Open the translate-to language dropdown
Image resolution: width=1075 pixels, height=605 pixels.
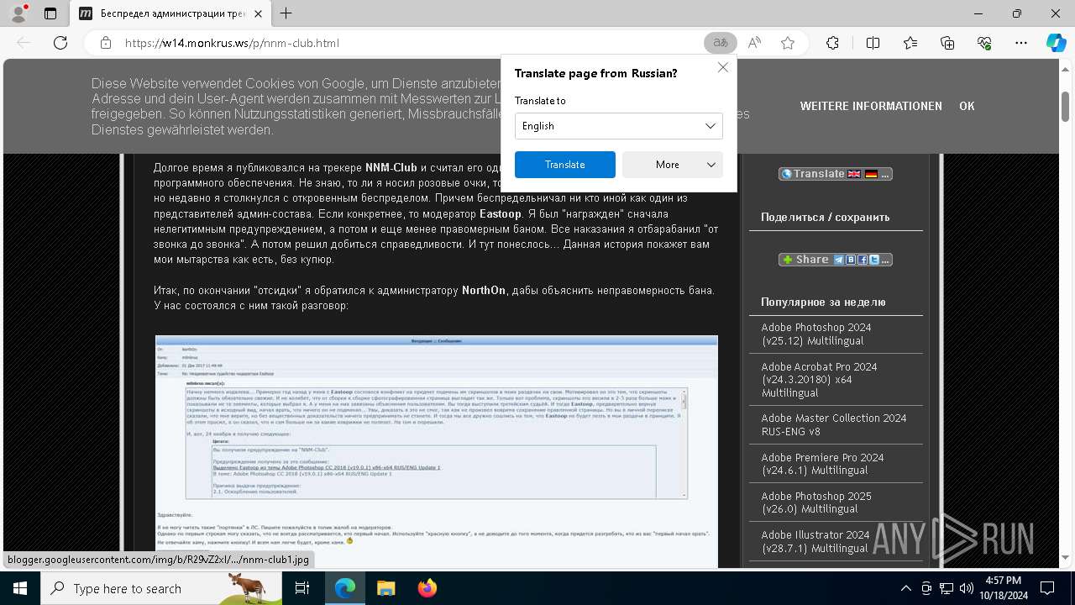pyautogui.click(x=618, y=126)
